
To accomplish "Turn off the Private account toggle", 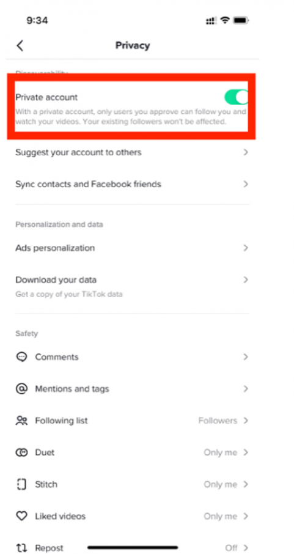I will 237,97.
